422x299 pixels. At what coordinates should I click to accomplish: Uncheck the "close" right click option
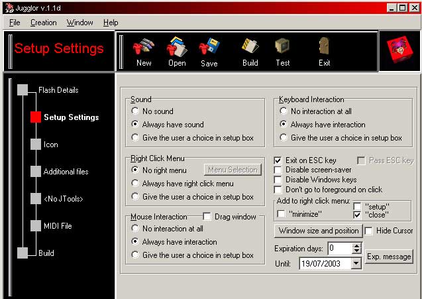pos(358,215)
